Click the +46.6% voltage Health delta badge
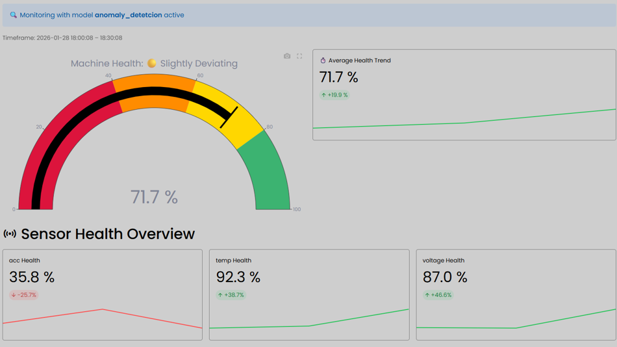617x347 pixels. click(438, 295)
